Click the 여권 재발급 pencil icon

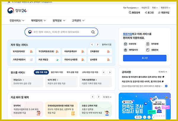pos(57,60)
